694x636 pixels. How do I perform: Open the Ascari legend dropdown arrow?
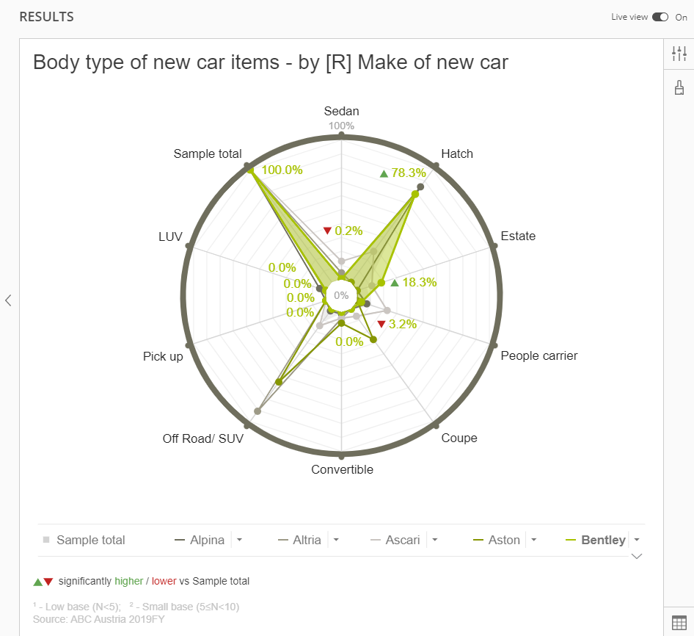[434, 540]
